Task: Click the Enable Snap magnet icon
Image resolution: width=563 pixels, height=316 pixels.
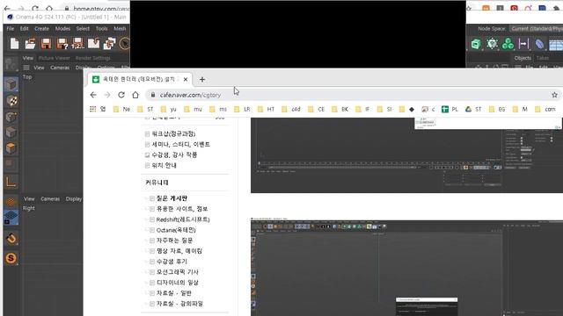Action: (x=11, y=238)
